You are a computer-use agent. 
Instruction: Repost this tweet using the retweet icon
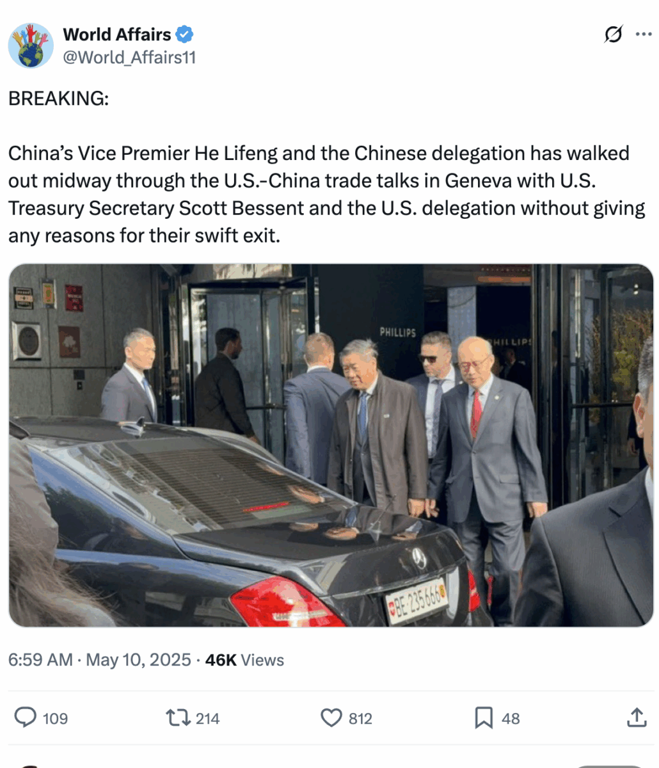tap(179, 718)
